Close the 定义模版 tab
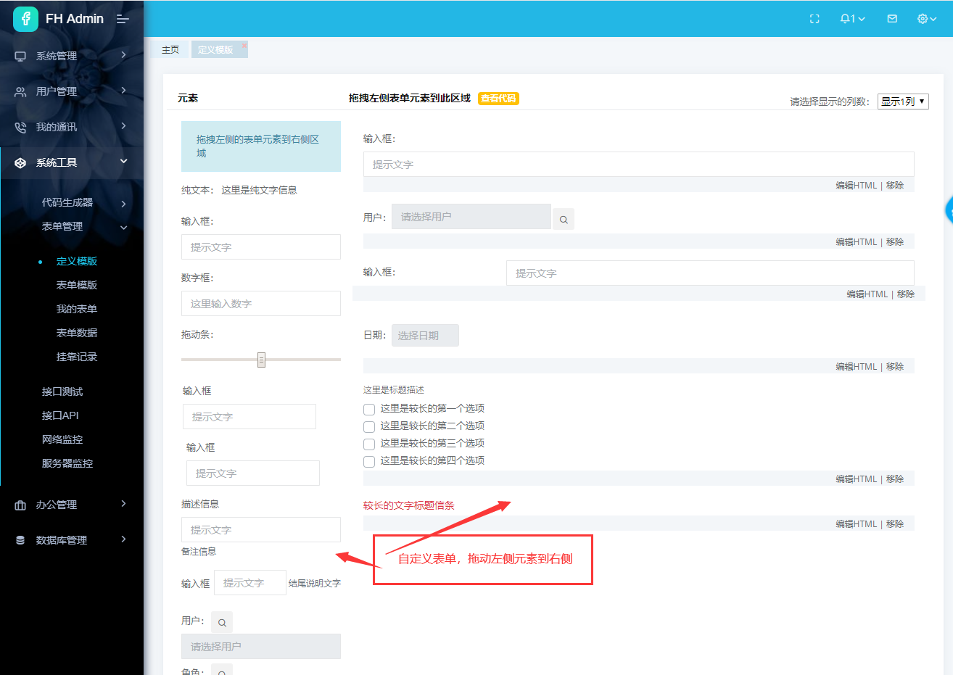953x675 pixels. tap(244, 46)
